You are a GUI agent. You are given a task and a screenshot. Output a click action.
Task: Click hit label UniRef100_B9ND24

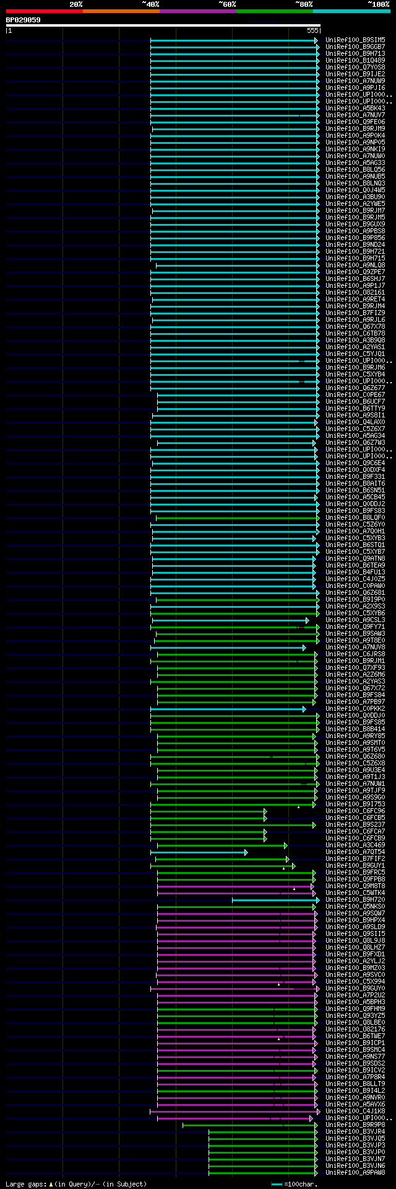click(355, 245)
